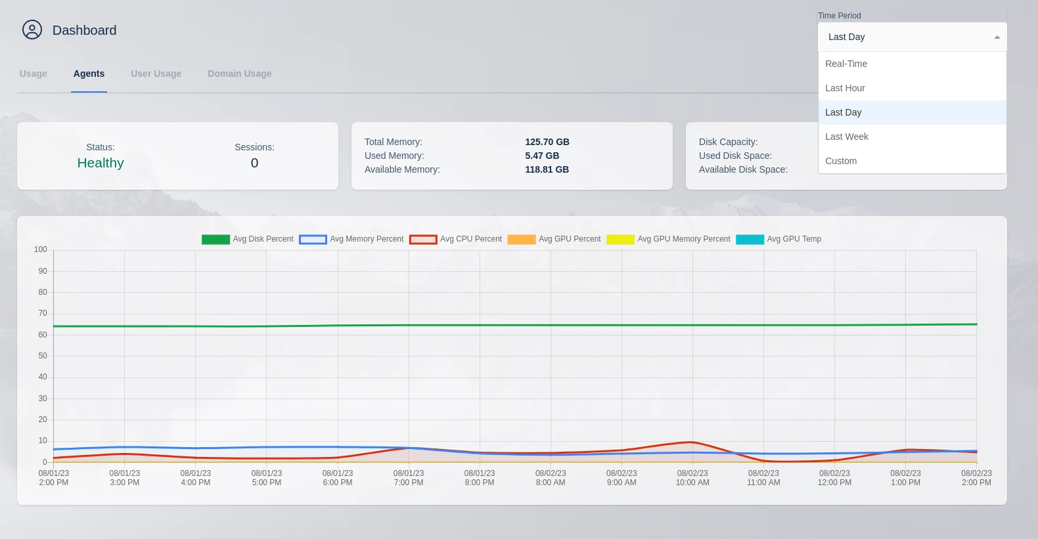Image resolution: width=1038 pixels, height=539 pixels.
Task: Switch to the Usage tab
Action: point(34,74)
